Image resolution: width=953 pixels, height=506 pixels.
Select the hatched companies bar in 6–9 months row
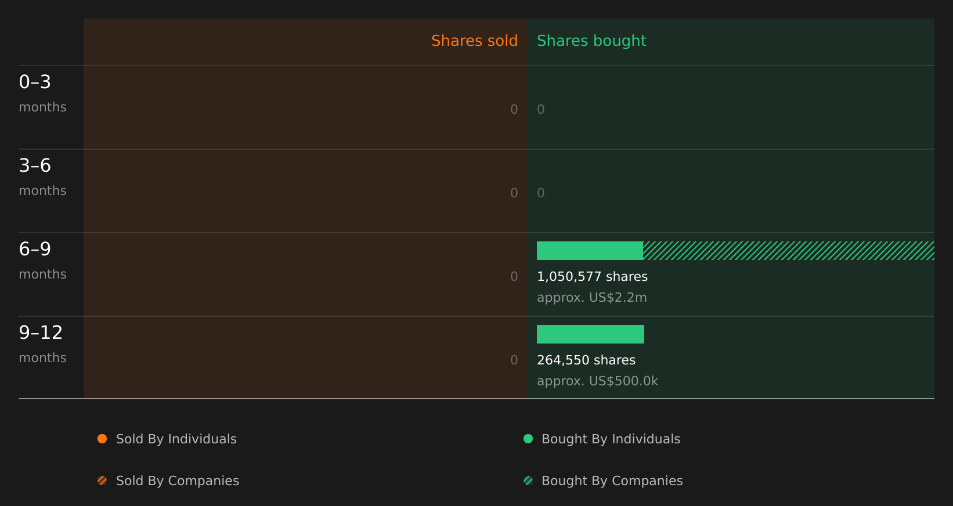click(789, 251)
